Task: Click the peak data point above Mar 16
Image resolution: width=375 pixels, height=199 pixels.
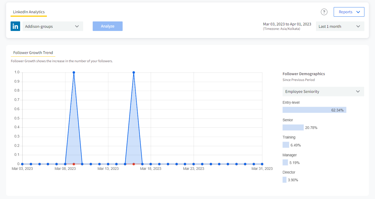Action: pyautogui.click(x=134, y=72)
